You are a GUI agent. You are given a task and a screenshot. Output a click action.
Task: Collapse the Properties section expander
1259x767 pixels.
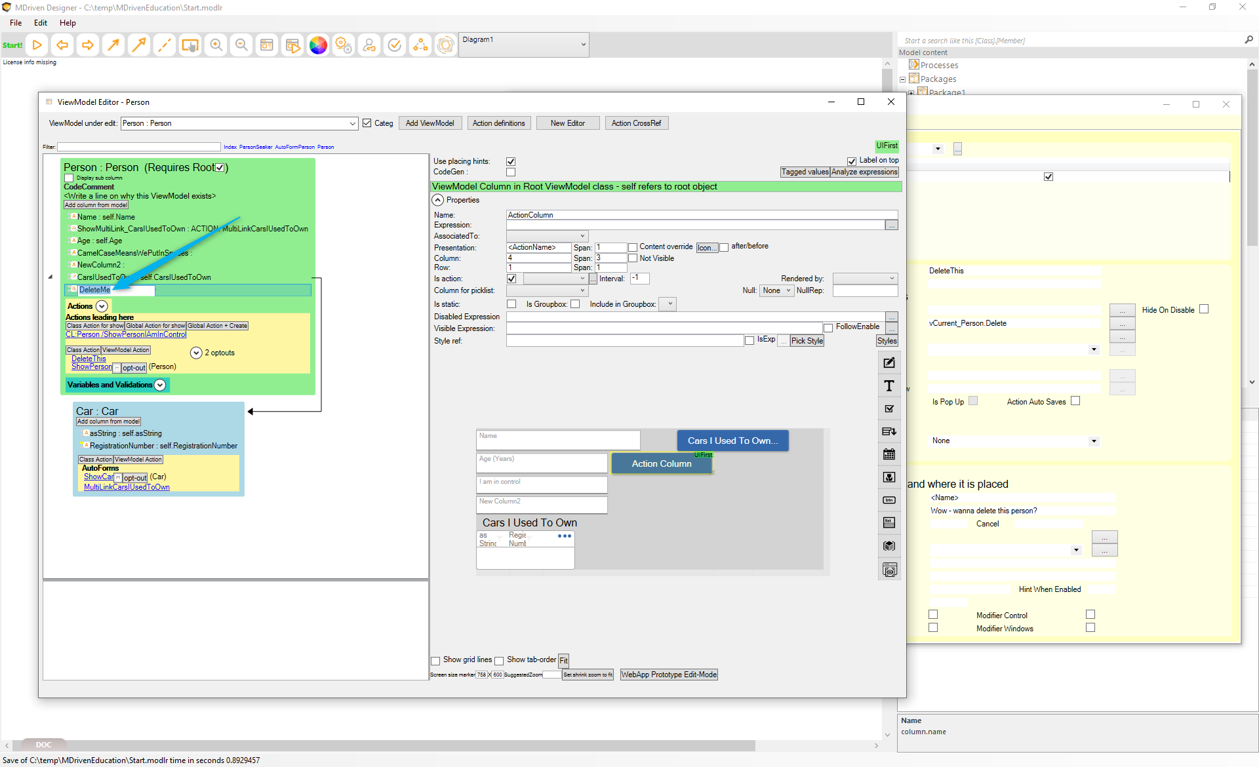pos(438,200)
